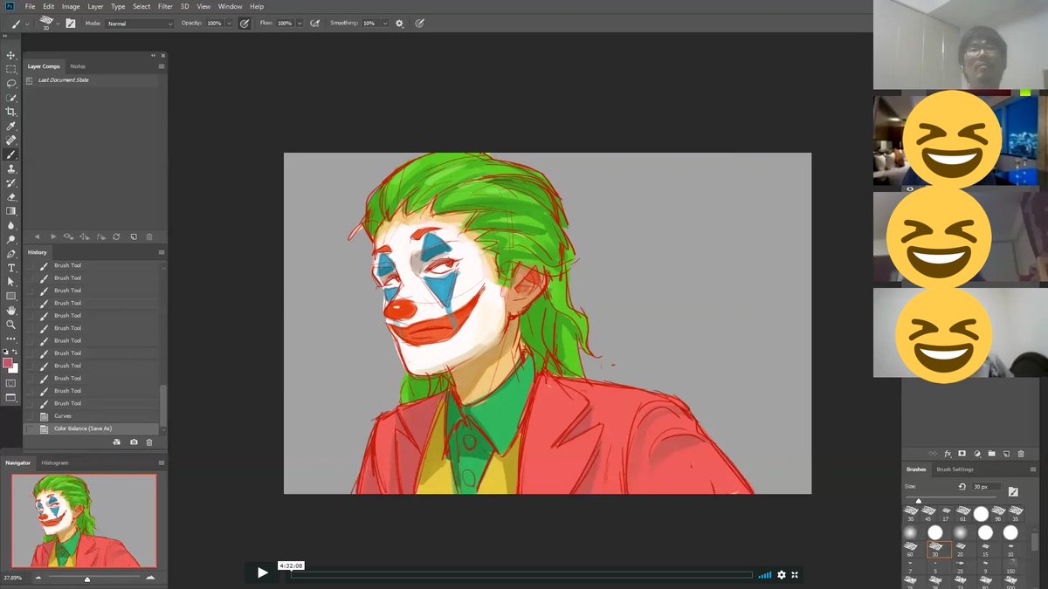The width and height of the screenshot is (1048, 589).
Task: Click the History panel trash icon
Action: 149,442
